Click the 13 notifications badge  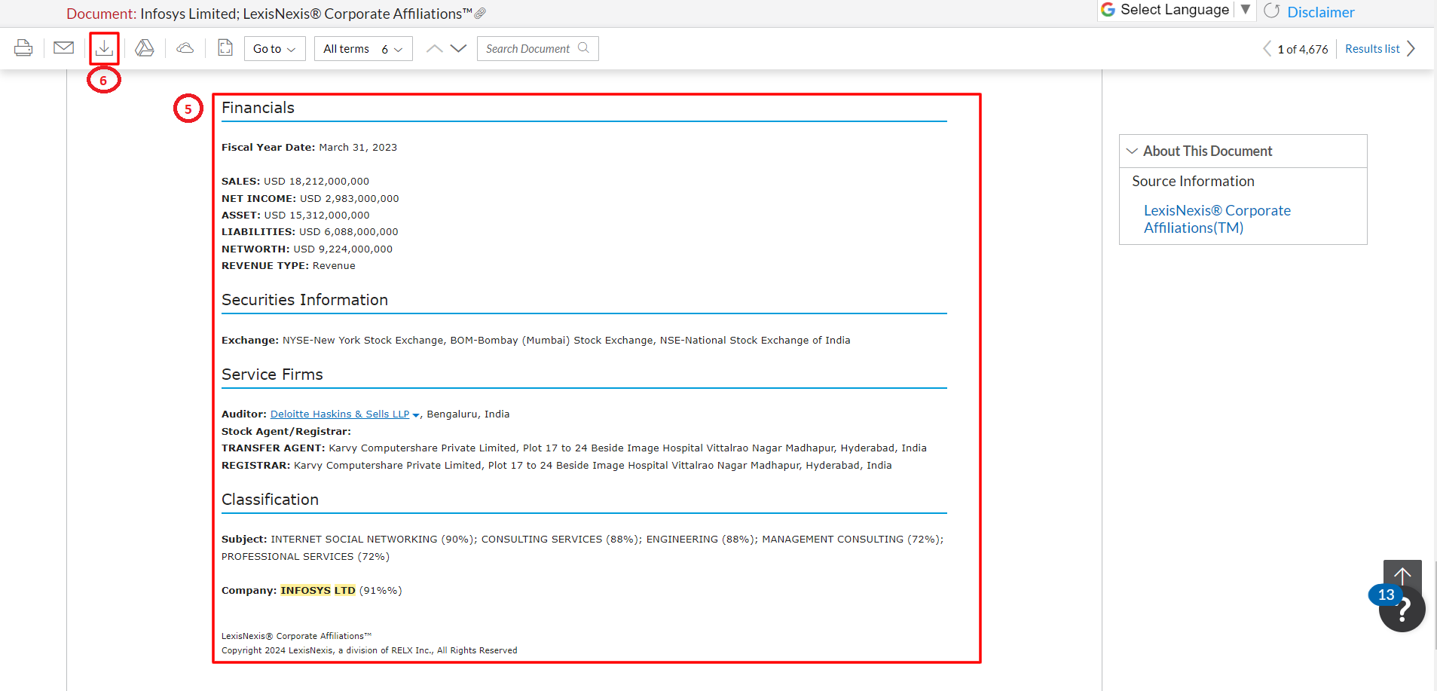[x=1386, y=595]
